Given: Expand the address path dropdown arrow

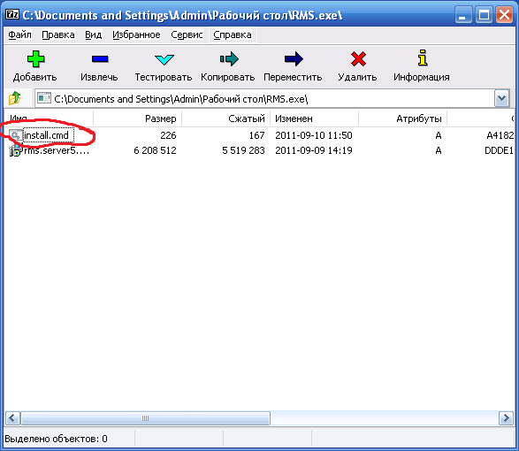Looking at the screenshot, I should point(502,98).
